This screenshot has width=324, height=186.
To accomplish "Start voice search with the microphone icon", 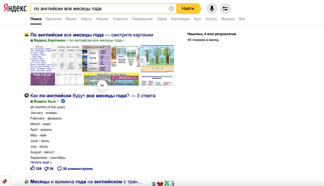I will pyautogui.click(x=212, y=9).
